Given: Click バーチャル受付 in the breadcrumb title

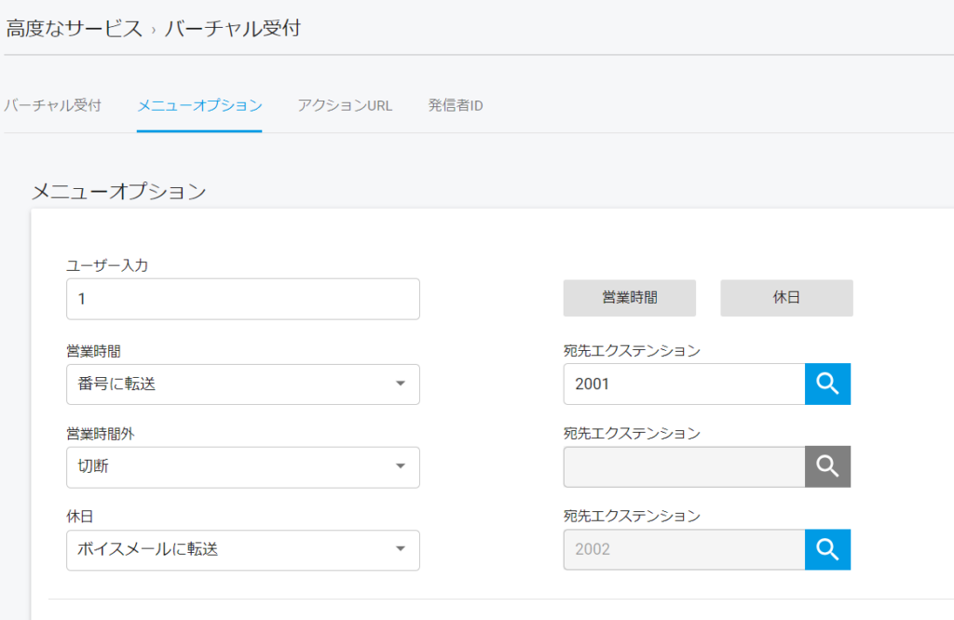Looking at the screenshot, I should pos(232,29).
